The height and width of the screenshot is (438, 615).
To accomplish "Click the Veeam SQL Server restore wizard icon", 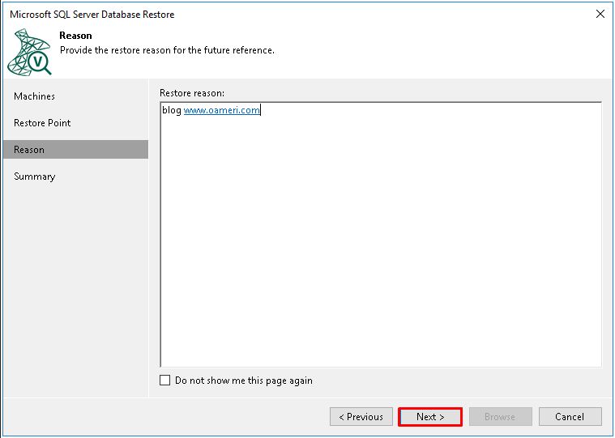I will click(x=29, y=52).
